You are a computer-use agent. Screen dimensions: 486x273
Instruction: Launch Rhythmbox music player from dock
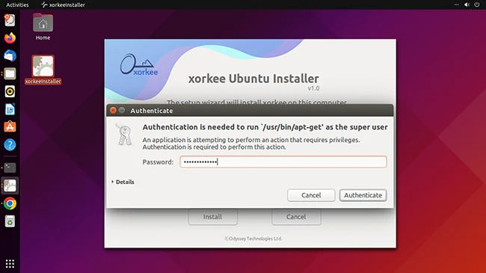coord(10,91)
